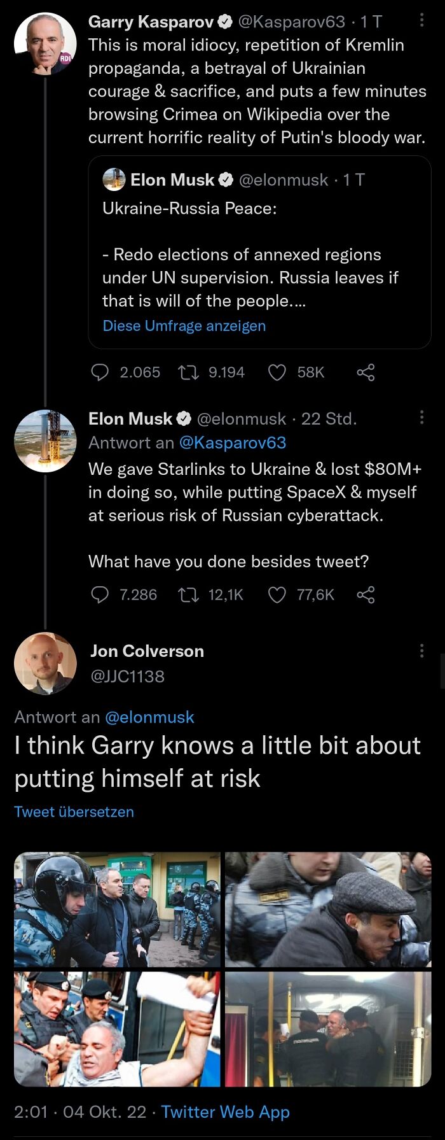
Task: Open the three-dot menu on Kasparov's tweet
Action: pos(421,22)
